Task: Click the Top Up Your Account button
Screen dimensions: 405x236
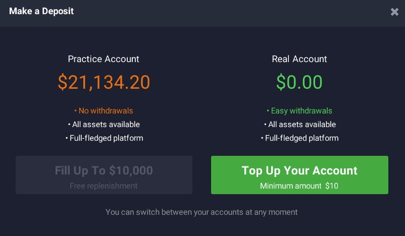Action: click(x=299, y=175)
